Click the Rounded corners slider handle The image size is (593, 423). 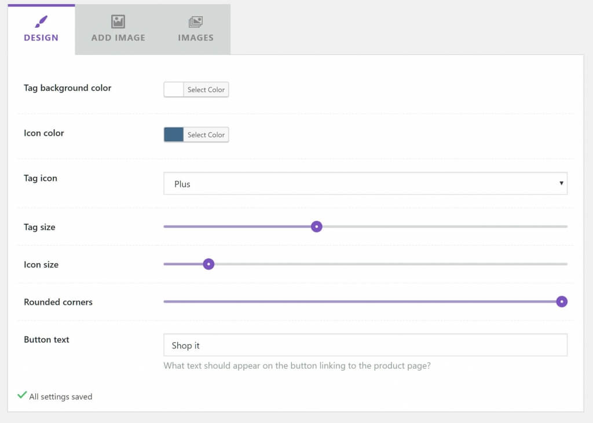[x=561, y=301]
